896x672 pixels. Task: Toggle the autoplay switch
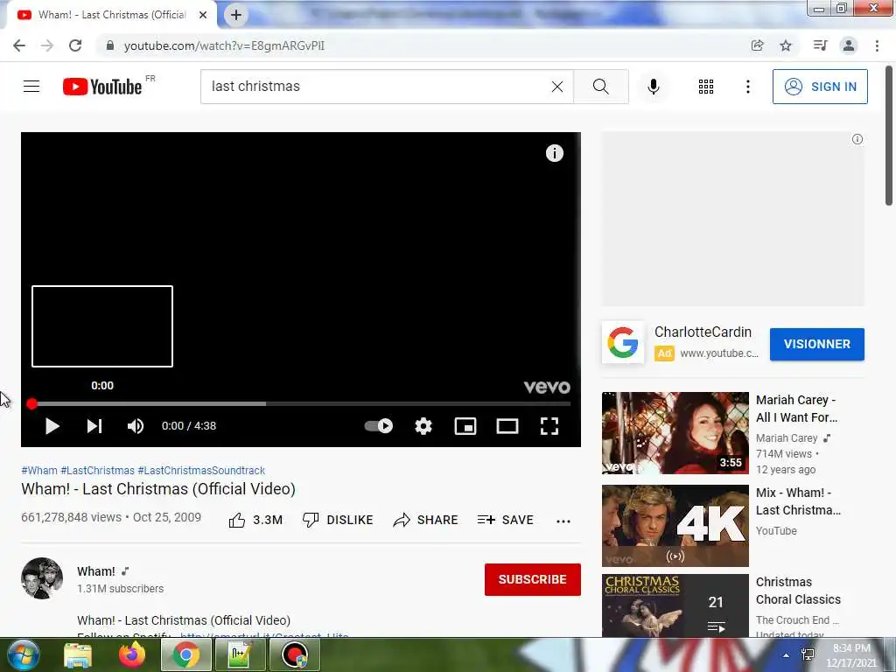pyautogui.click(x=379, y=426)
